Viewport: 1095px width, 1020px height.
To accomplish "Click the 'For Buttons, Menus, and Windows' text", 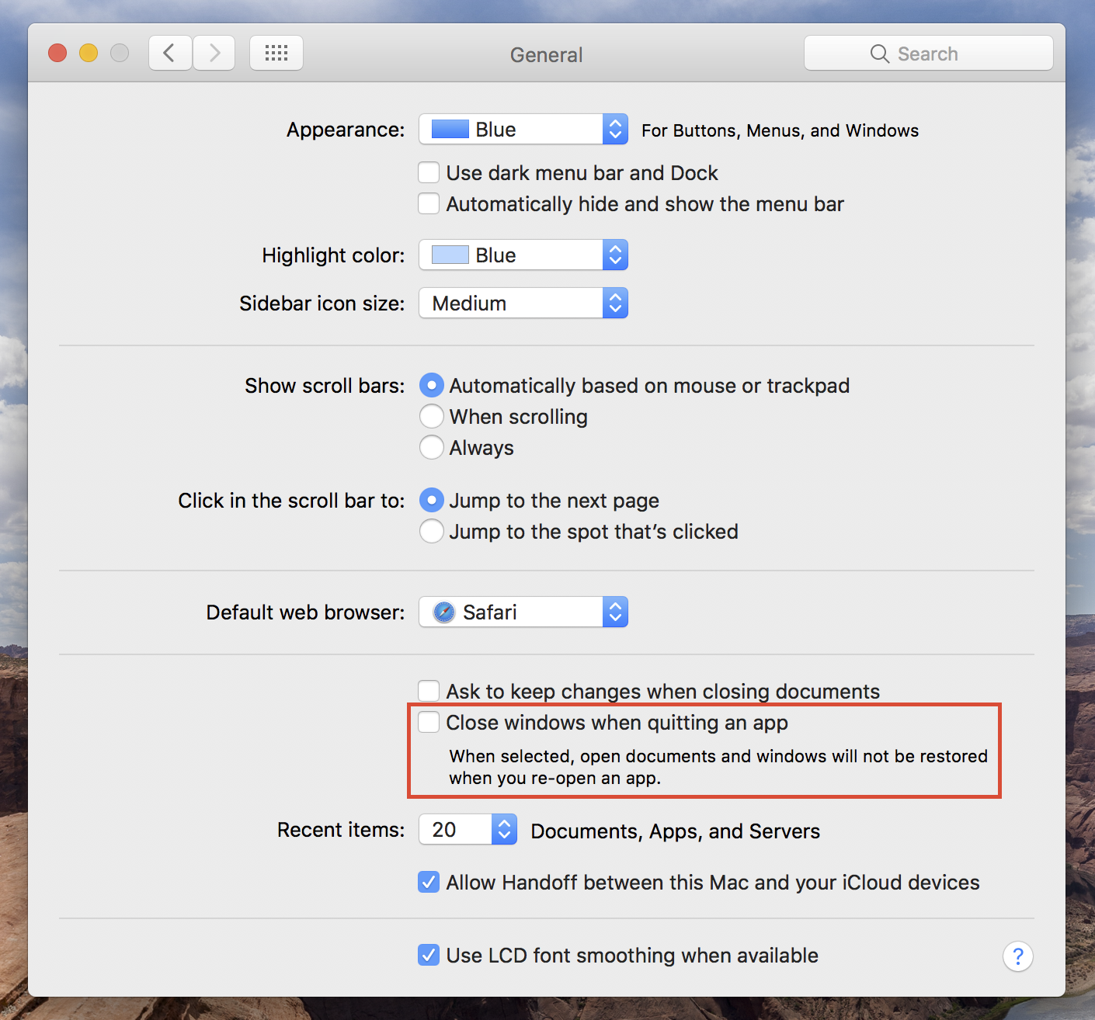I will (780, 130).
